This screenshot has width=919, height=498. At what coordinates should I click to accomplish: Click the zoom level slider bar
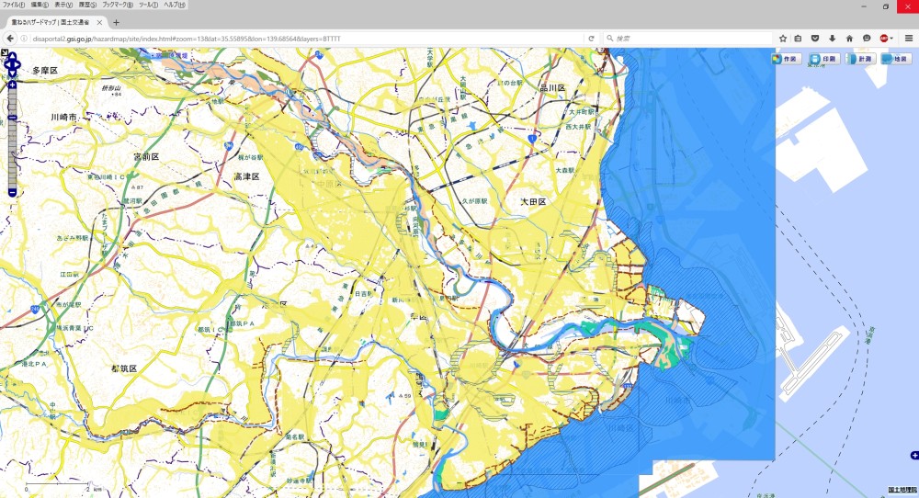coord(12,138)
